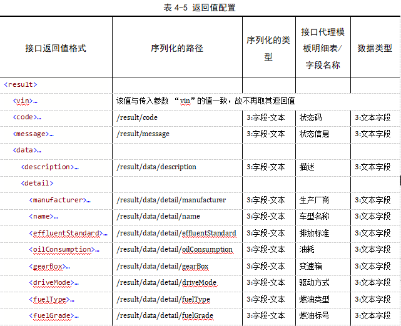Click the field name '状态码'
Viewport: 401px width, 326px height.
[x=310, y=117]
